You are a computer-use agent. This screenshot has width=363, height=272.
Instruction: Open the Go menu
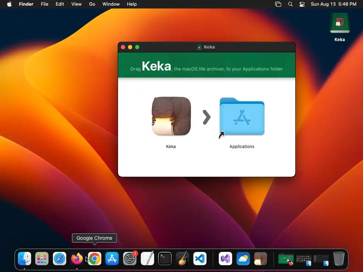click(92, 4)
